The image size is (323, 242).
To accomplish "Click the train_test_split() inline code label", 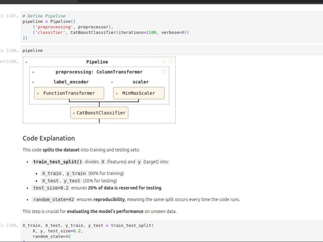I will click(x=57, y=162).
